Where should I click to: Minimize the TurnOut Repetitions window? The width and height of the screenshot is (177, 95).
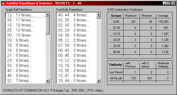click(165, 3)
